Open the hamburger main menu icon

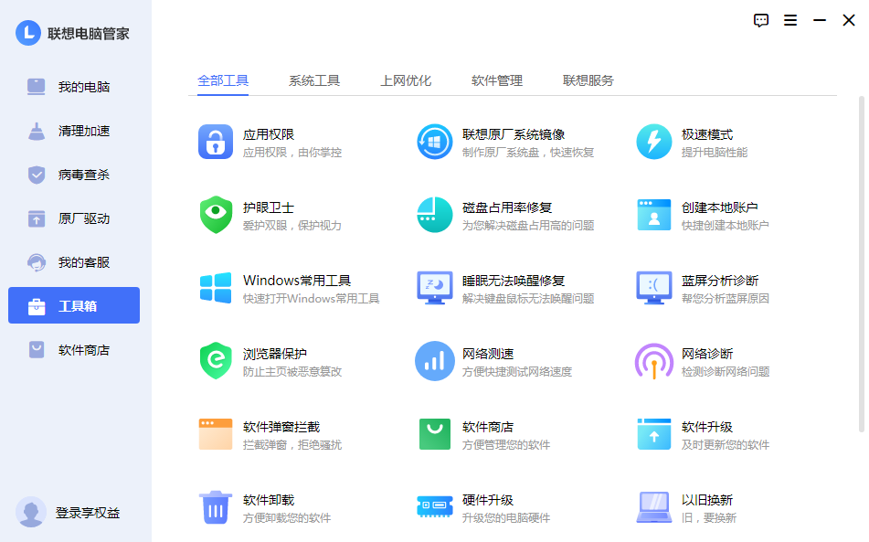point(790,20)
